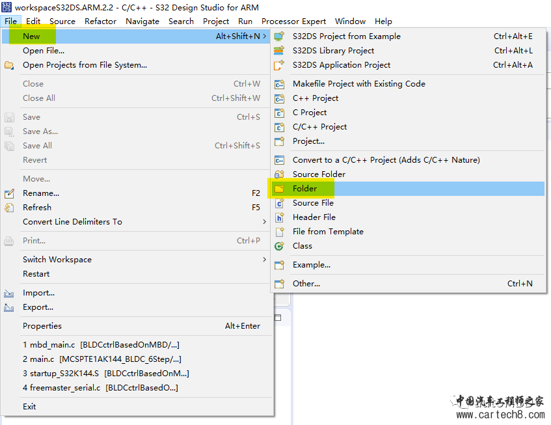Choose Rename... menu entry
The height and width of the screenshot is (425, 551).
point(137,193)
